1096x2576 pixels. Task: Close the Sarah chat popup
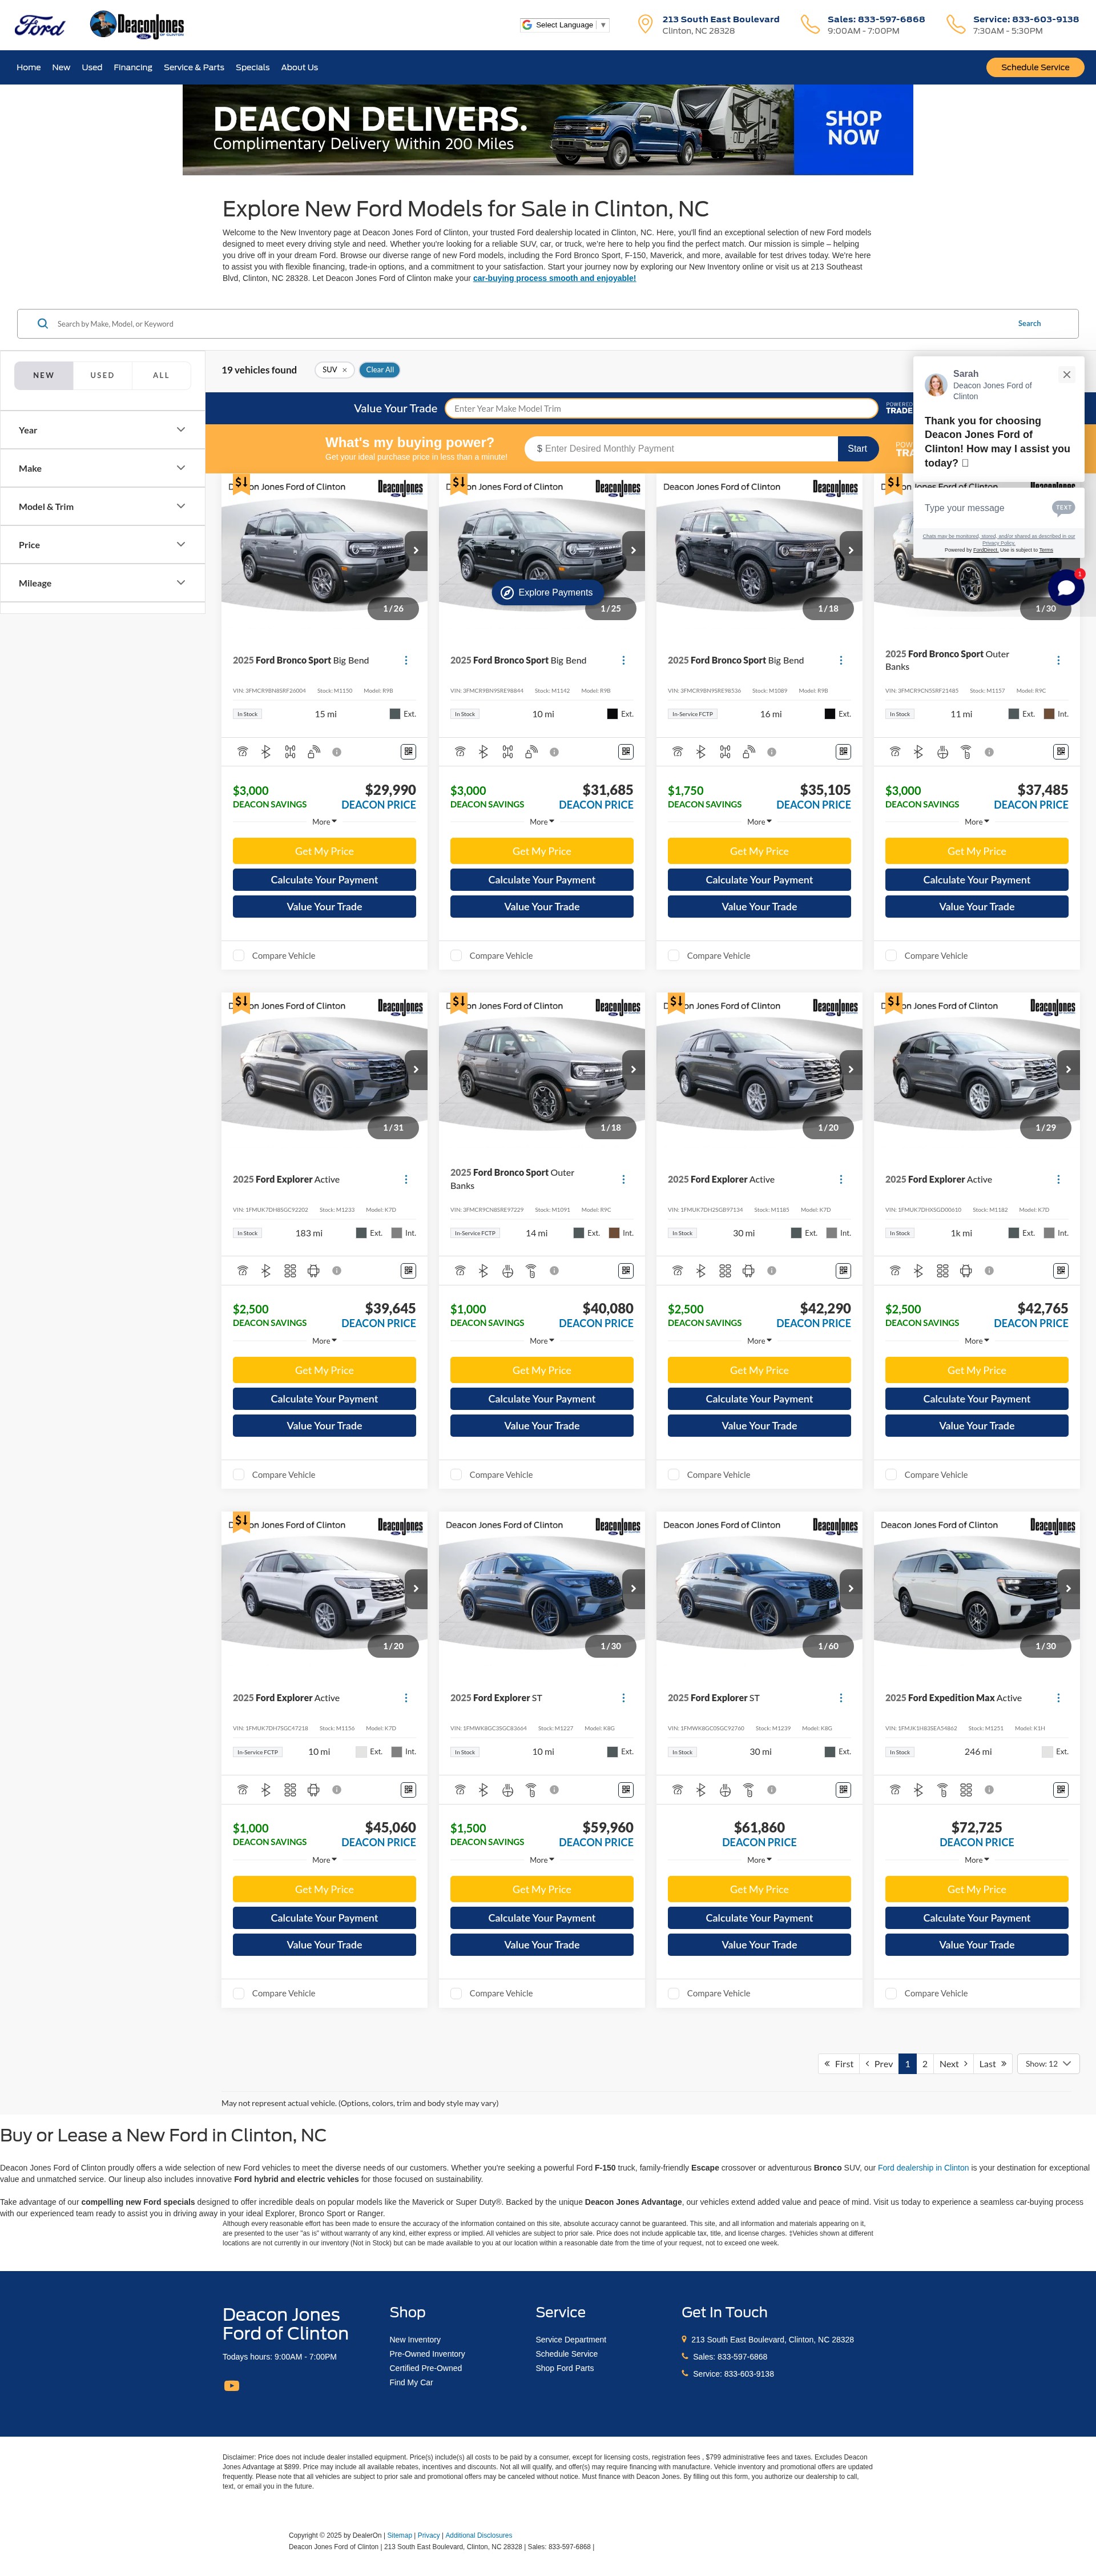click(x=1066, y=375)
